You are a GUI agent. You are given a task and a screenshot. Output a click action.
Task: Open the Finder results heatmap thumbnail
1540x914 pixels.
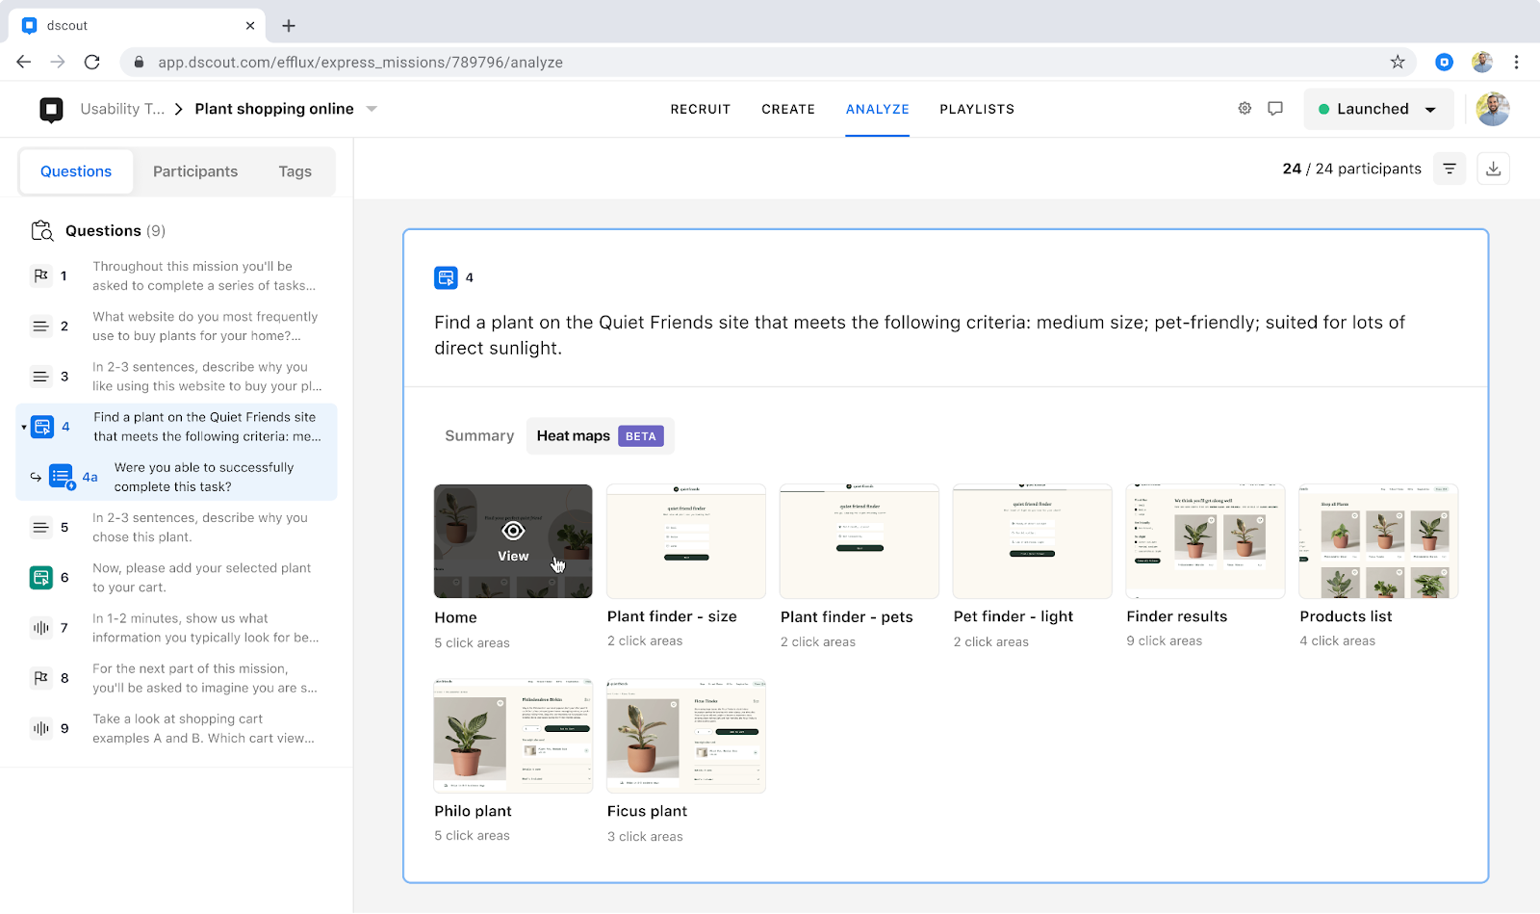(1206, 541)
